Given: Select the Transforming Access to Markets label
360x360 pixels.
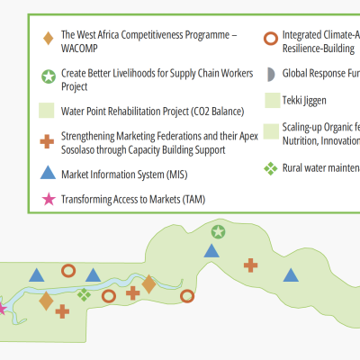Looking at the screenshot, I should coord(133,200).
